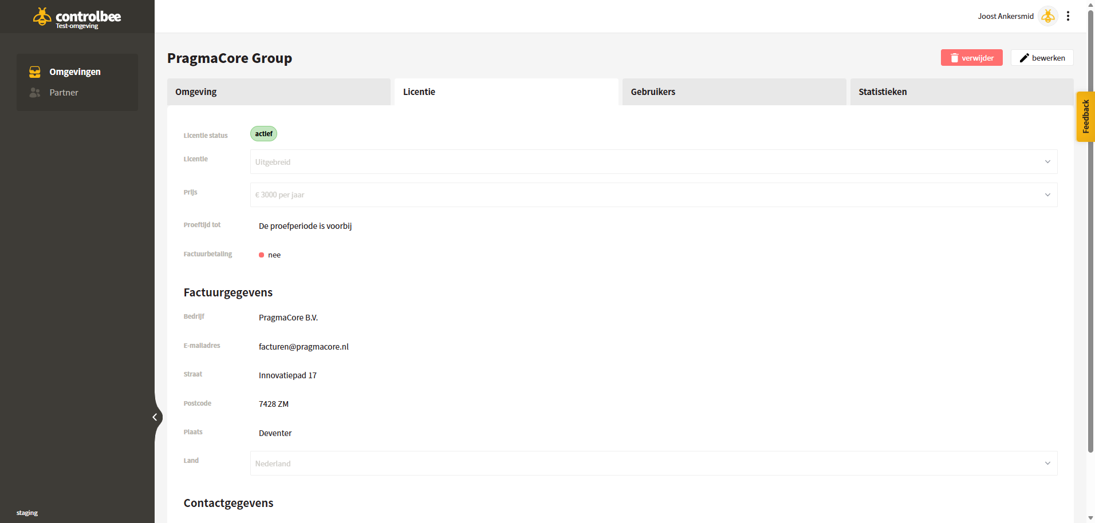Expand the Prijs dropdown arrow

pyautogui.click(x=1047, y=195)
